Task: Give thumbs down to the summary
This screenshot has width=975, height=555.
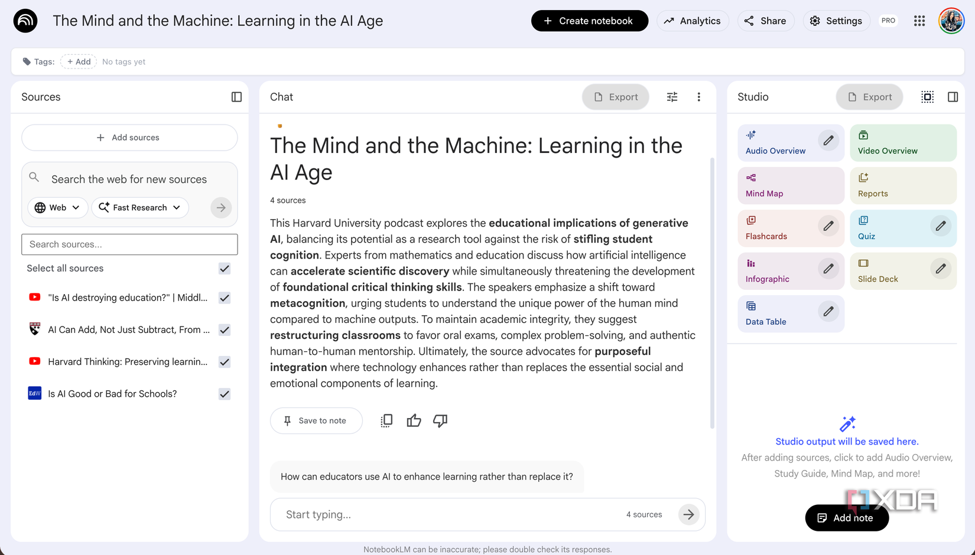Action: coord(440,420)
